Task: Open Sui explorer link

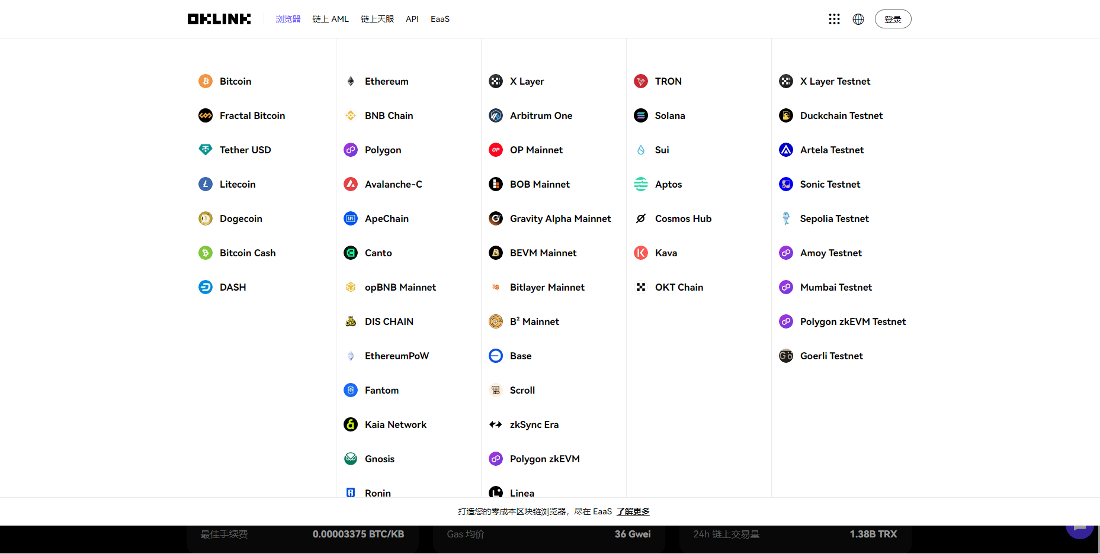Action: click(662, 150)
